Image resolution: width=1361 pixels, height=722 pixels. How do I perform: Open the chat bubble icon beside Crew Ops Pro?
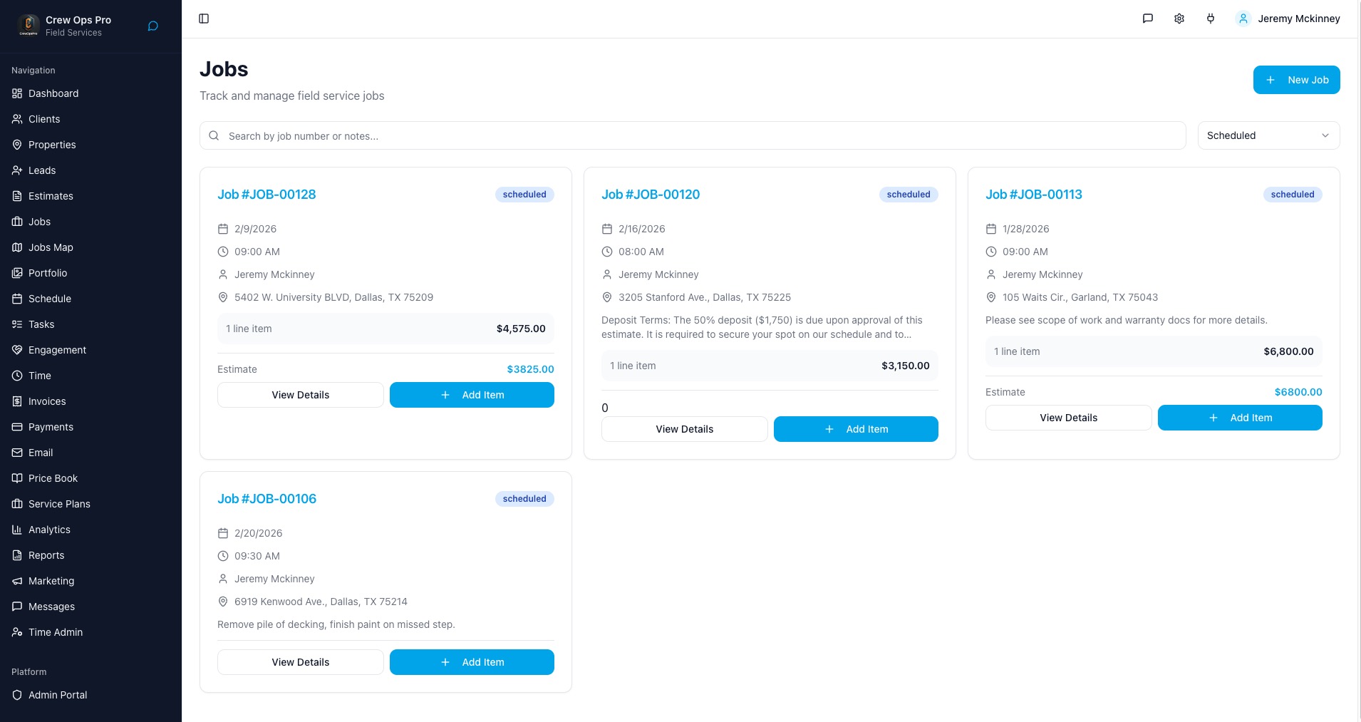(x=152, y=26)
